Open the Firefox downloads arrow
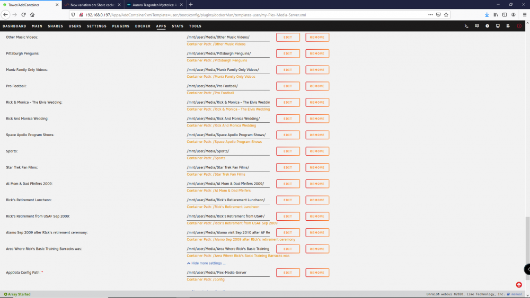The width and height of the screenshot is (530, 298). click(487, 14)
